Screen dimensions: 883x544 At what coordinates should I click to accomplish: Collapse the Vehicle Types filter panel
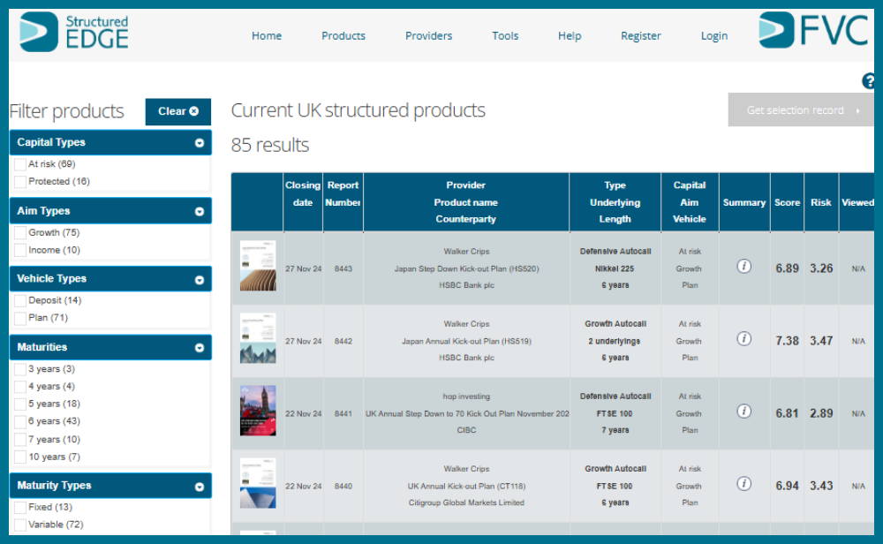pos(200,279)
